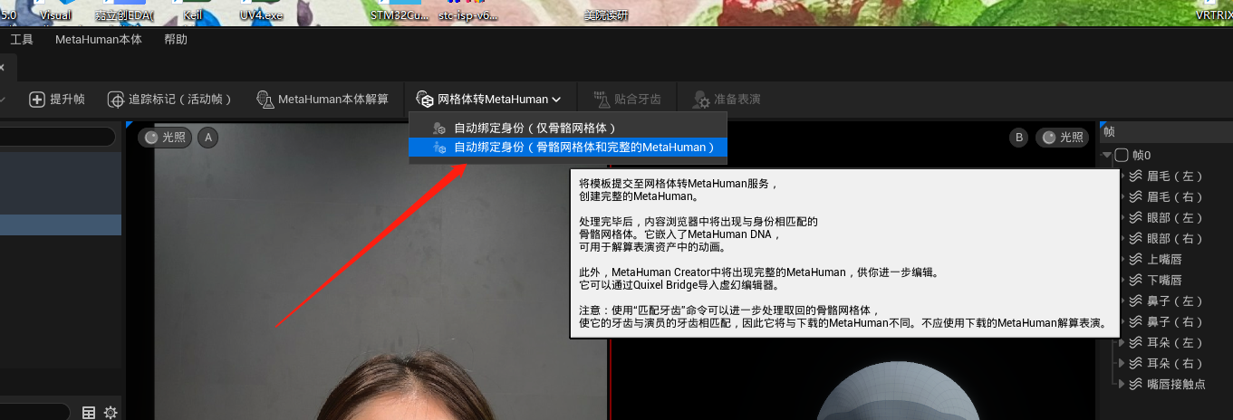1233x420 pixels.
Task: Expand the 下嘴唇 tree row
Action: (x=1123, y=280)
